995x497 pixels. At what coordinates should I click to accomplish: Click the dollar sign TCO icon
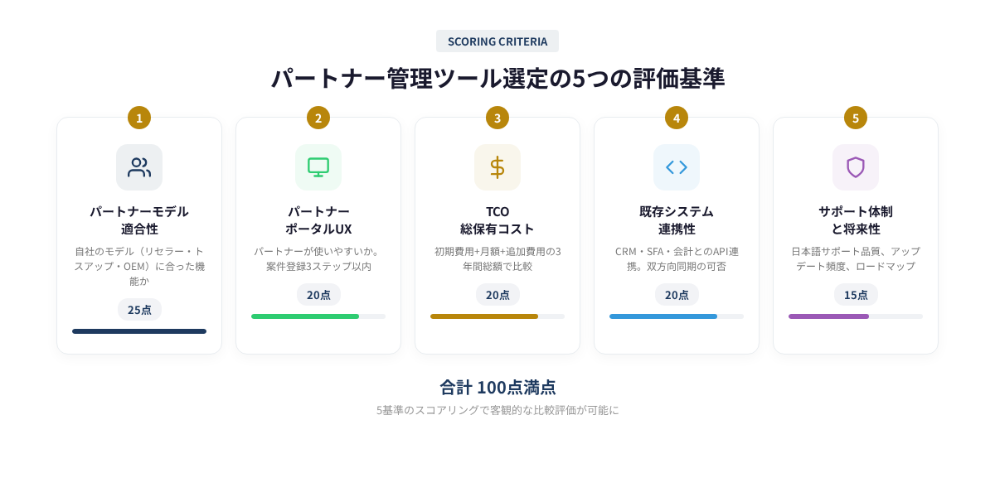point(498,167)
